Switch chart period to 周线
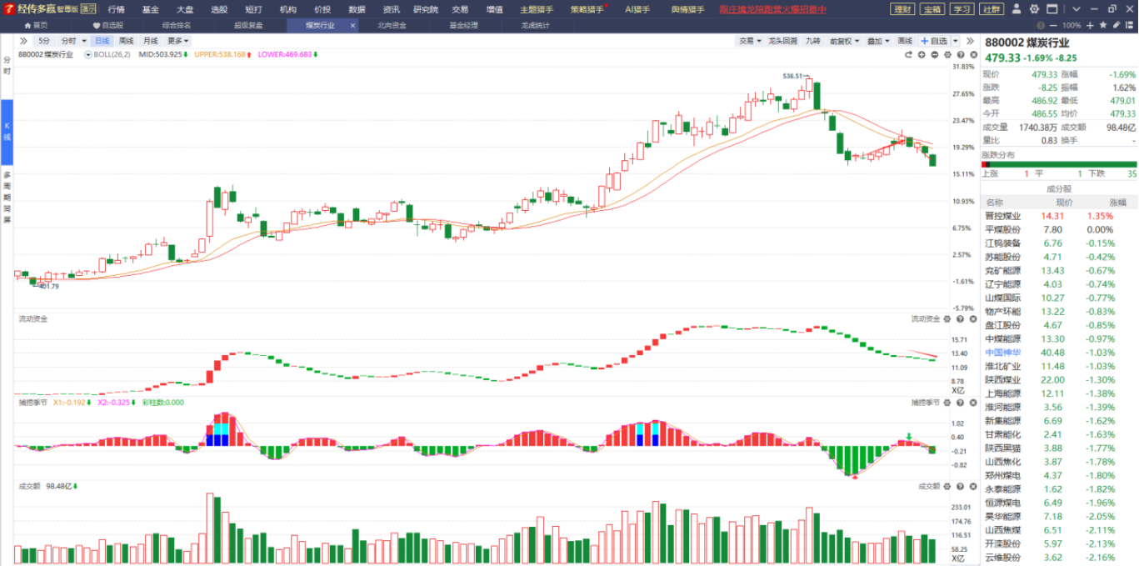Image resolution: width=1139 pixels, height=566 pixels. [126, 41]
